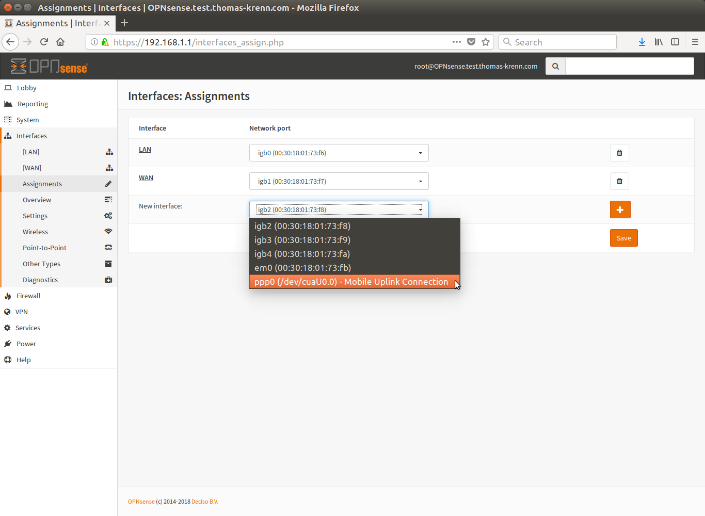This screenshot has width=705, height=516.
Task: Open Firefox downloads arrow icon
Action: [642, 42]
